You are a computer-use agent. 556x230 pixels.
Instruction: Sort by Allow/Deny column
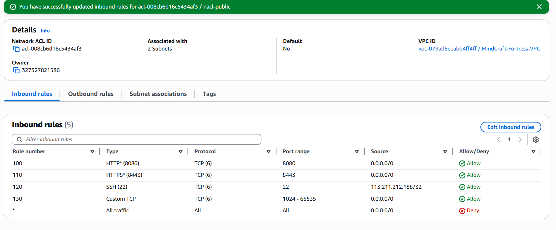click(x=533, y=152)
